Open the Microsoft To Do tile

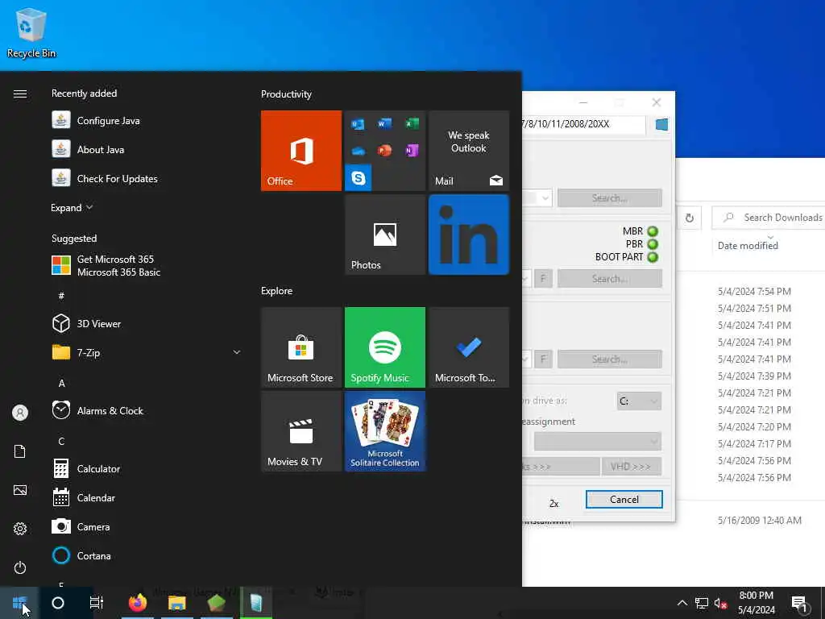(469, 347)
